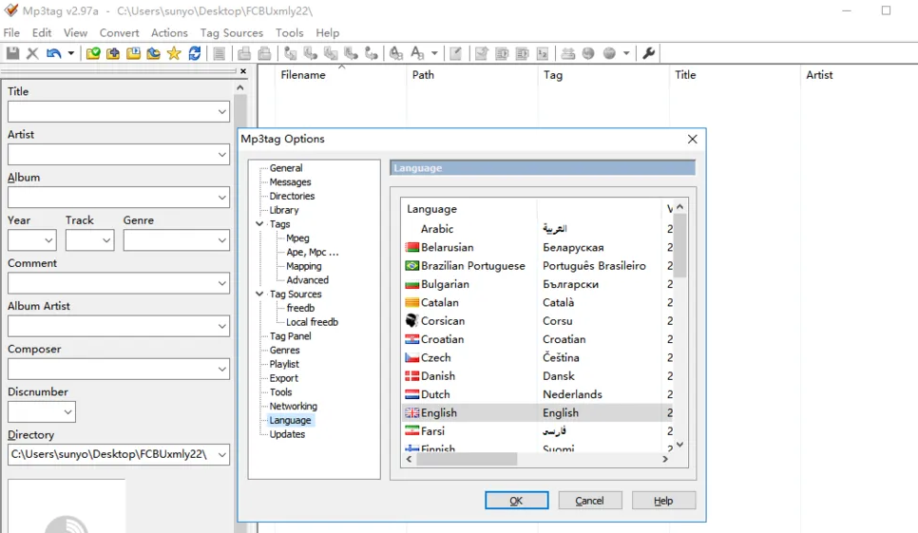Image resolution: width=918 pixels, height=533 pixels.
Task: Collapse the Tag Sources tree node
Action: tap(259, 294)
